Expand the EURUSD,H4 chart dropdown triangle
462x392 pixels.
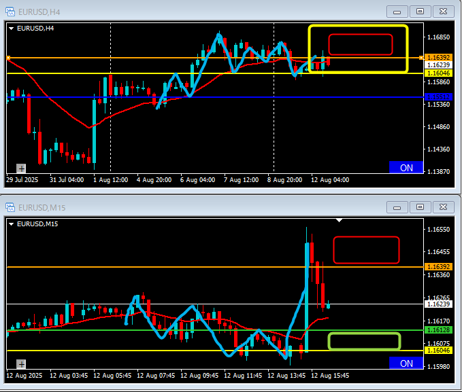tap(11, 29)
